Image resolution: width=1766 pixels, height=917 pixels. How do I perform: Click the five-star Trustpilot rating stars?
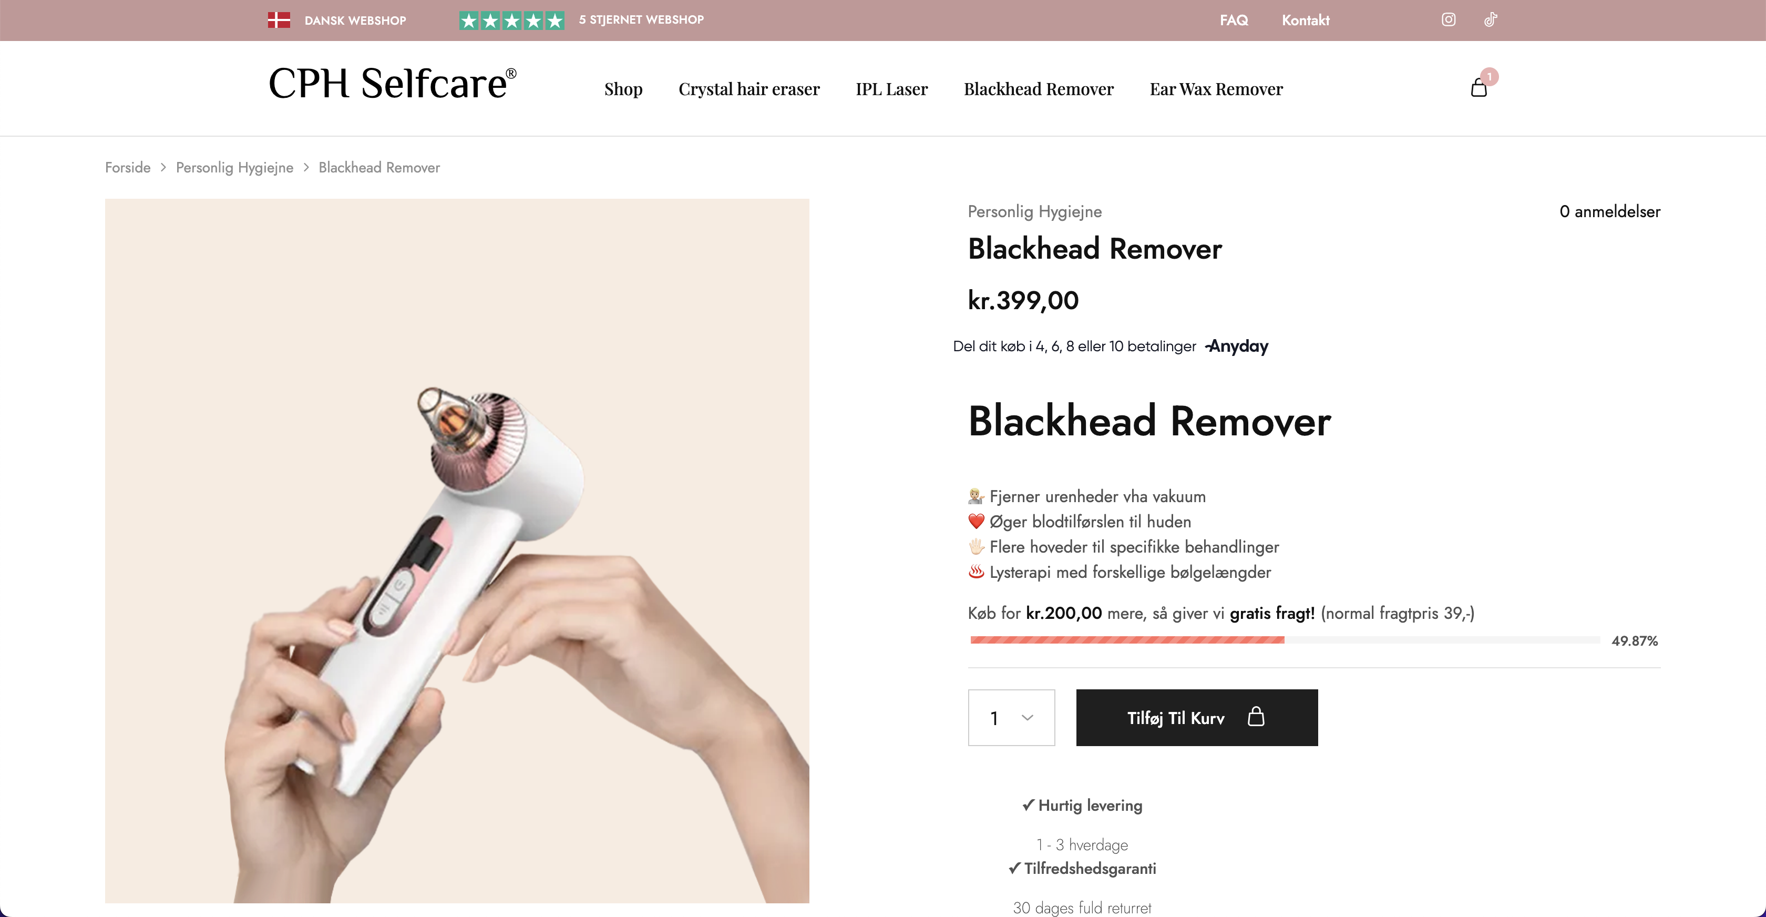coord(511,21)
